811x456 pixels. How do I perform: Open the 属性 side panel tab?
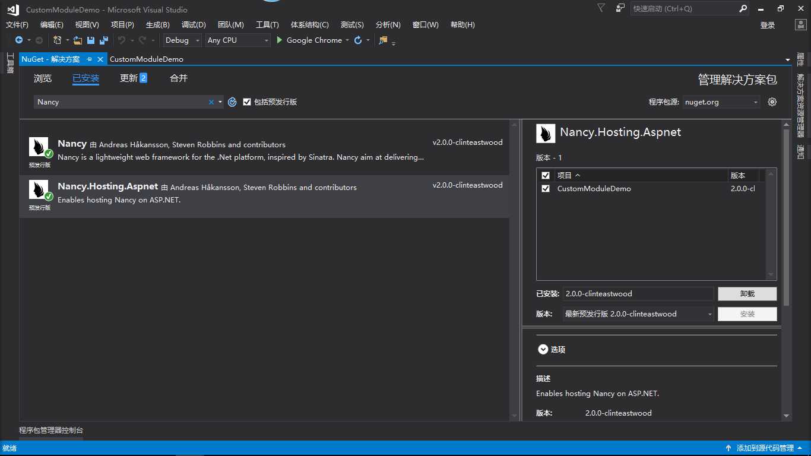point(800,59)
